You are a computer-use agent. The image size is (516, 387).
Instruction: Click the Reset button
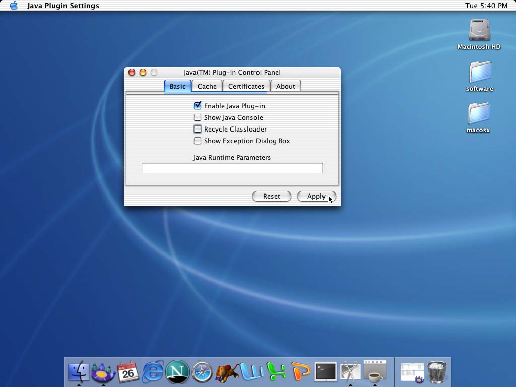click(x=272, y=196)
